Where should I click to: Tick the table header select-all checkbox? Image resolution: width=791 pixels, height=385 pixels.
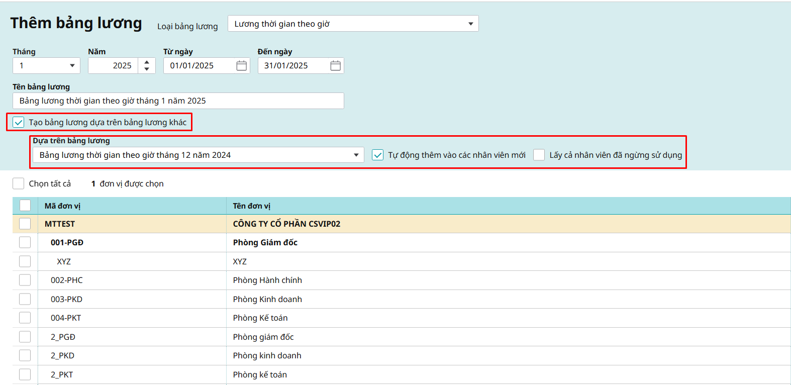click(x=25, y=206)
